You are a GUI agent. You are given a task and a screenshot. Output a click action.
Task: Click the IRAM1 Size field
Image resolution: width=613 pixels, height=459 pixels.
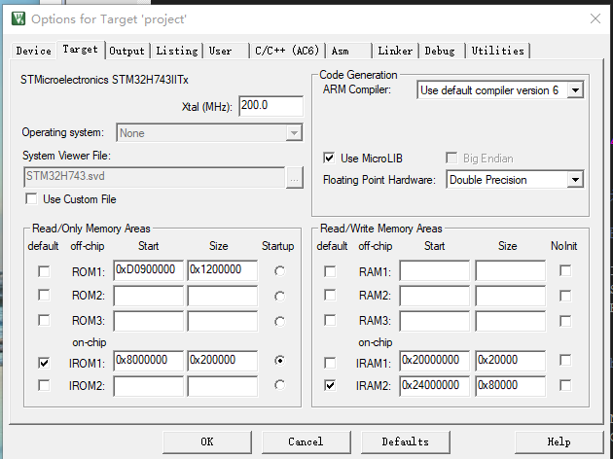(x=510, y=360)
